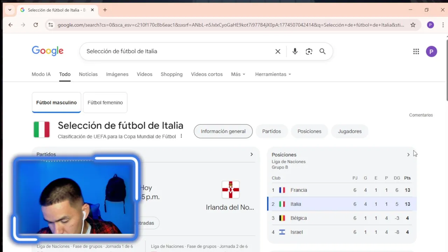
Task: Click Francia row in standings
Action: click(x=342, y=190)
